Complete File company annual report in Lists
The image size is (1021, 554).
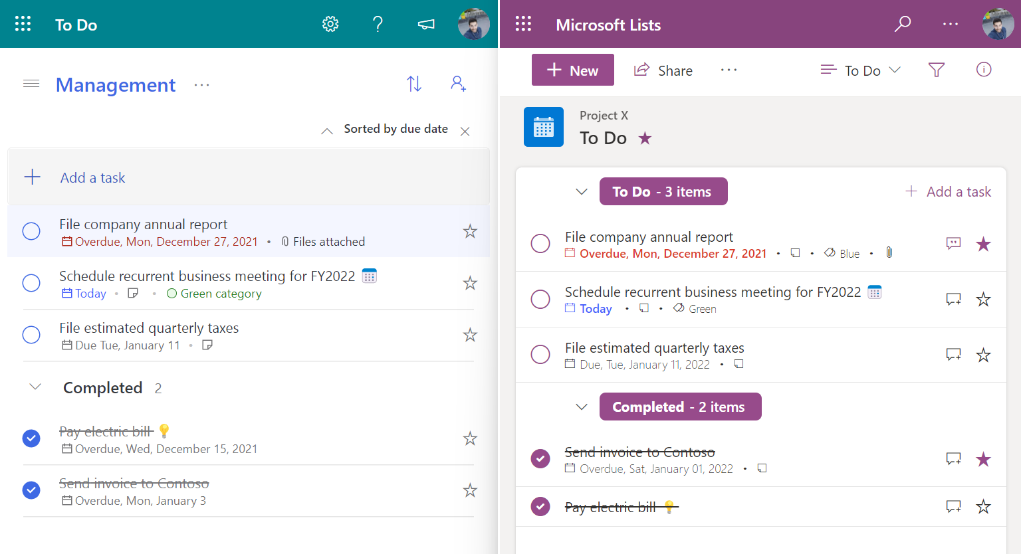540,244
